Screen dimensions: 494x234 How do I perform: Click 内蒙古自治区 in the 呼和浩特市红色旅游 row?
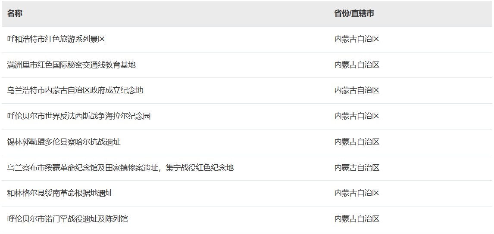[x=357, y=39]
